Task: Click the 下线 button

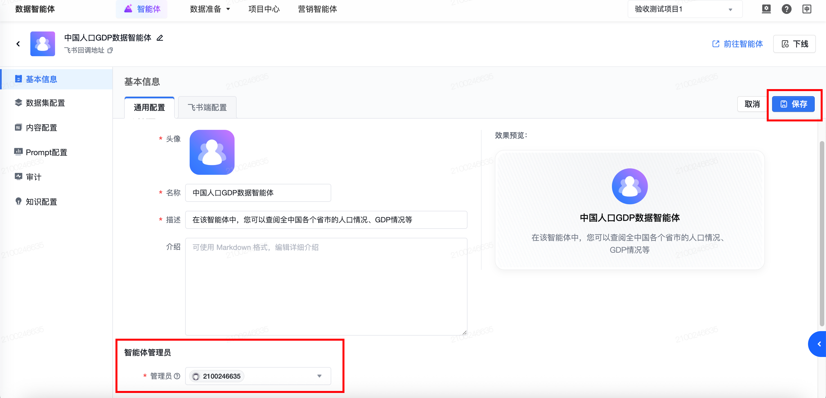Action: 794,44
